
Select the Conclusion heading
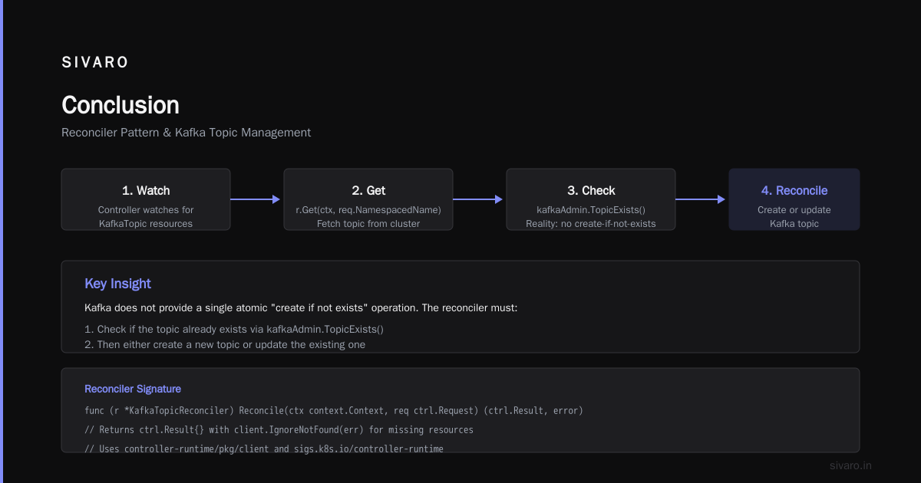[x=120, y=105]
